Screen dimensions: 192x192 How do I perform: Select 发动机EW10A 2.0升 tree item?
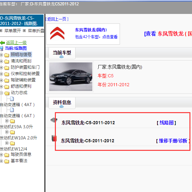18,138
